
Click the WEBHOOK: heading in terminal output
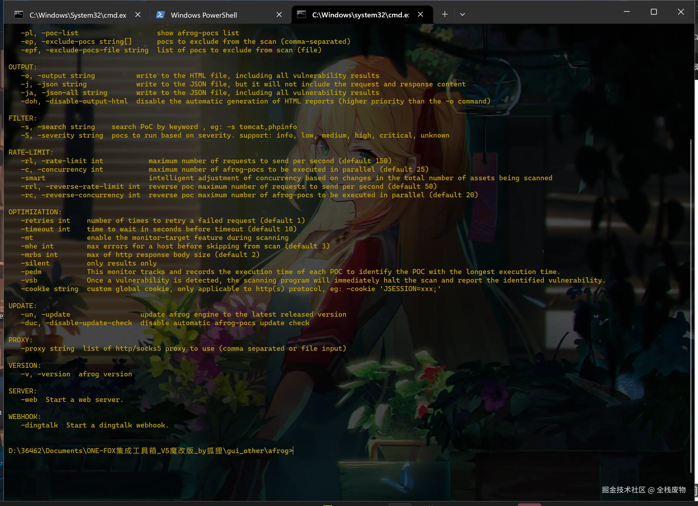(x=24, y=417)
